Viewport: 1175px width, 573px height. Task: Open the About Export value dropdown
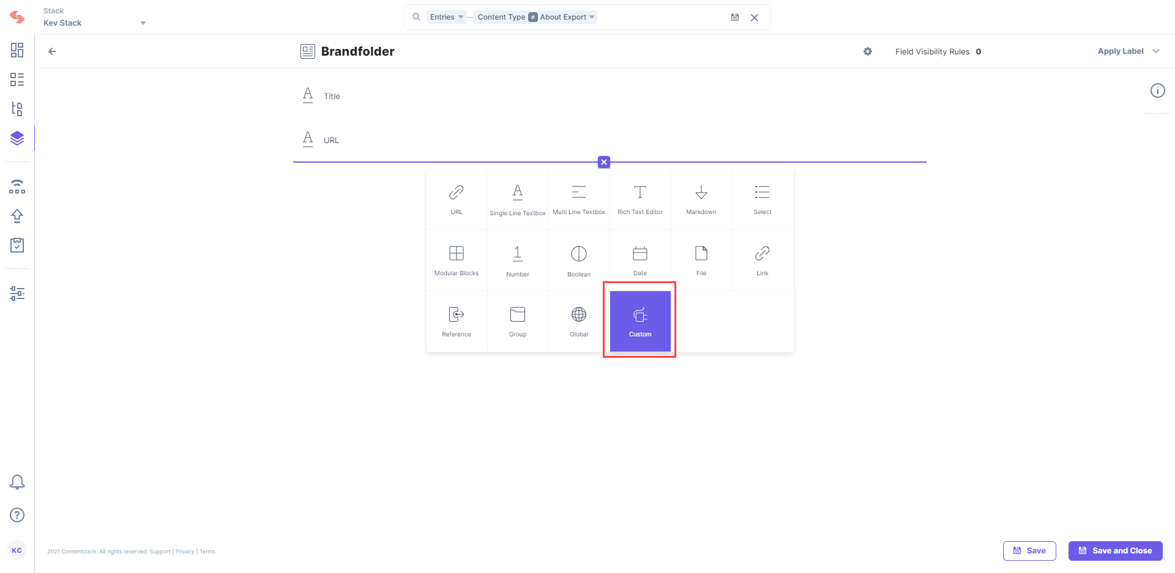click(x=567, y=17)
